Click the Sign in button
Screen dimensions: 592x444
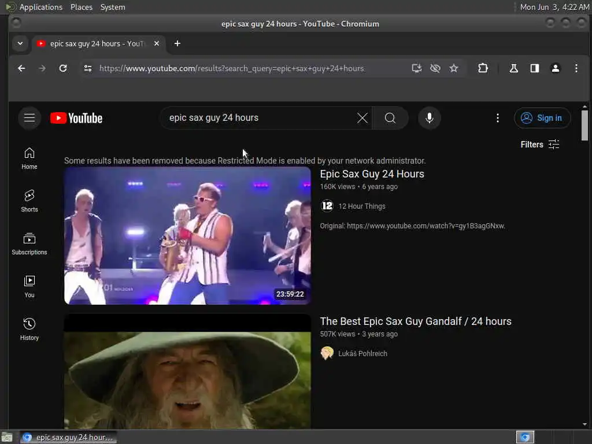542,118
